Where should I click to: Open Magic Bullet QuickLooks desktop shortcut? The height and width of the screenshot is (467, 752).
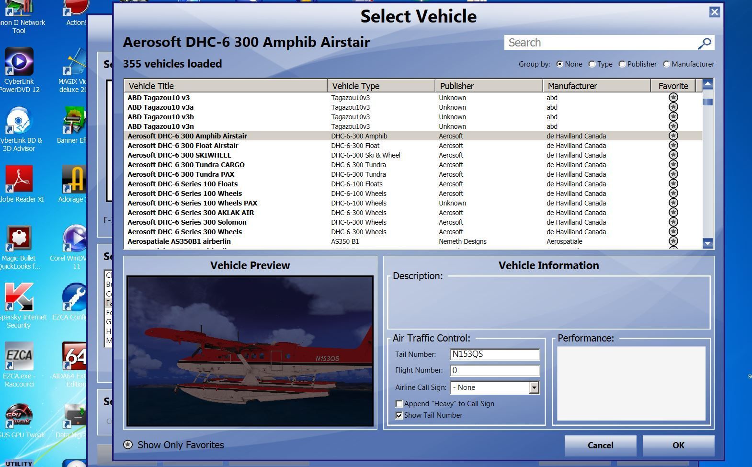point(19,248)
